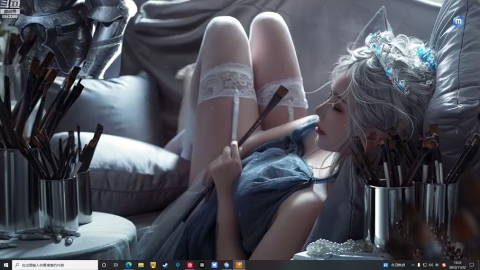The width and height of the screenshot is (480, 270).
Task: Open the blue circular app icon on taskbar
Action: tap(178, 265)
